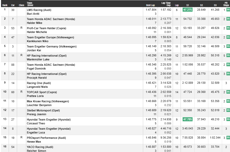Select Profi-Car Team Halder (Cupra)
230x152 pixels.
[x=47, y=28]
